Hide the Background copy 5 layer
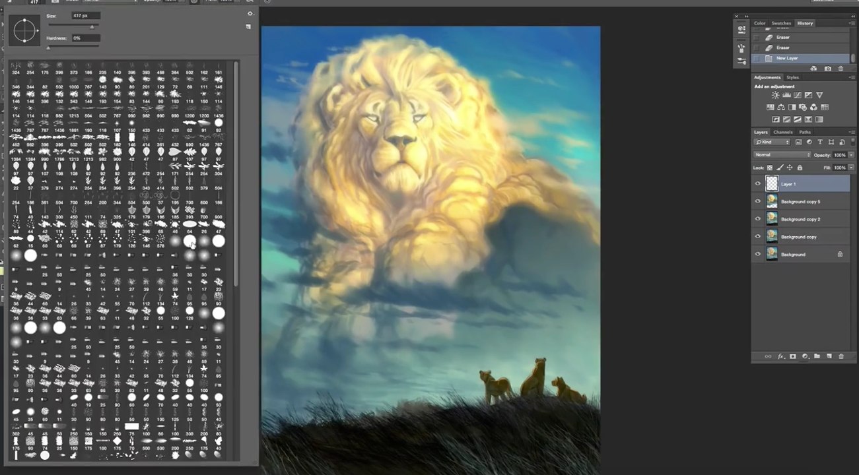 [x=758, y=201]
